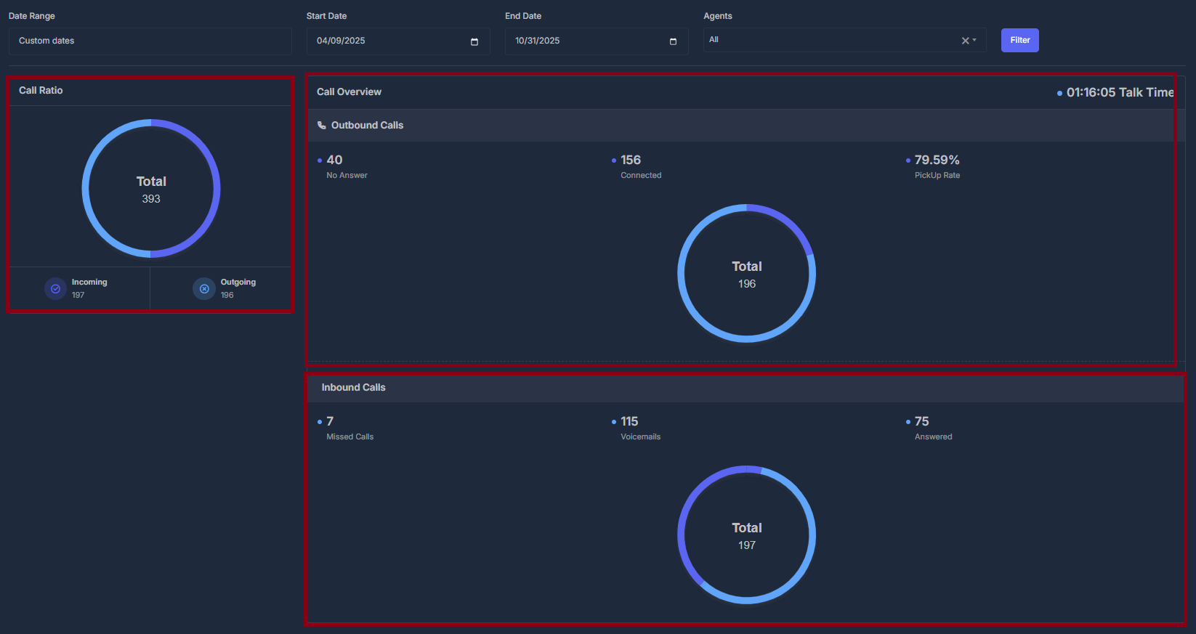This screenshot has height=634, width=1196.
Task: Click the Incoming 197 label
Action: click(x=89, y=288)
